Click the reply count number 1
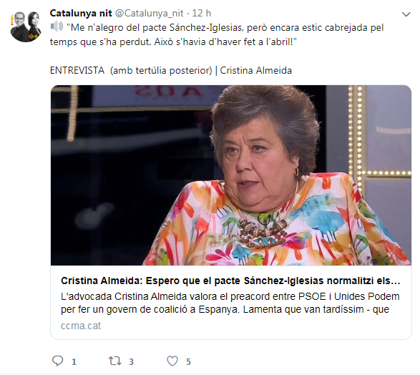 [x=74, y=362]
